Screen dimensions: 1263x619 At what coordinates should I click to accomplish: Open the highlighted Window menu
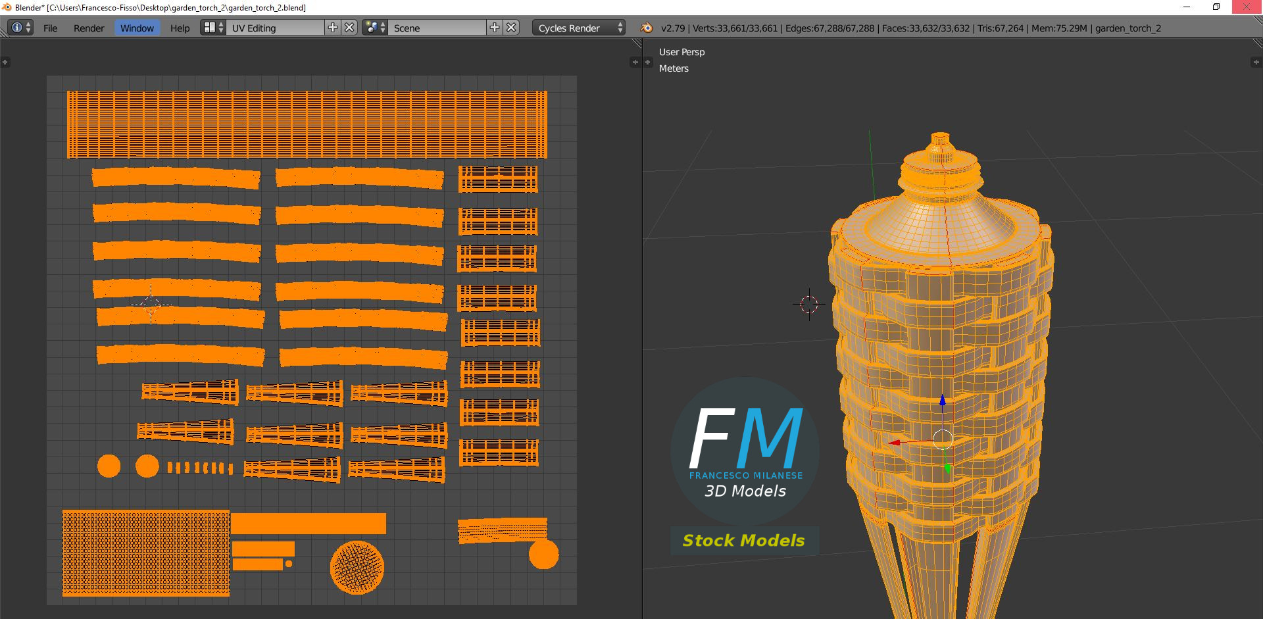(137, 28)
